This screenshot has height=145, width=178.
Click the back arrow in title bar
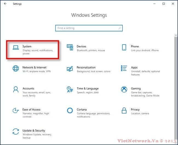[5, 4]
